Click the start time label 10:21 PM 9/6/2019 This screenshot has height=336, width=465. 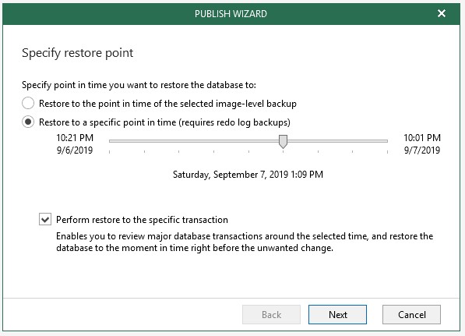[75, 144]
